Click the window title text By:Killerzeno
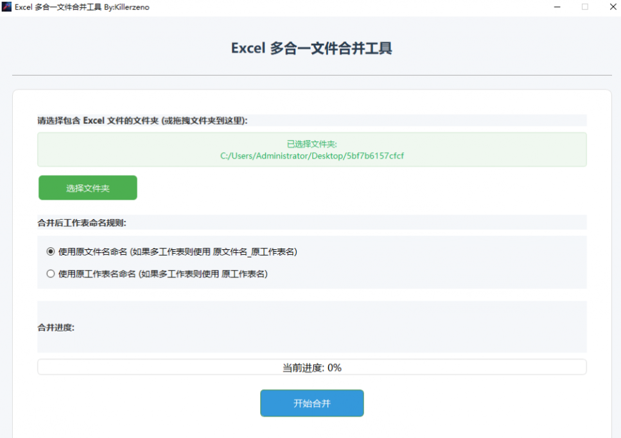621x438 pixels. 127,7
